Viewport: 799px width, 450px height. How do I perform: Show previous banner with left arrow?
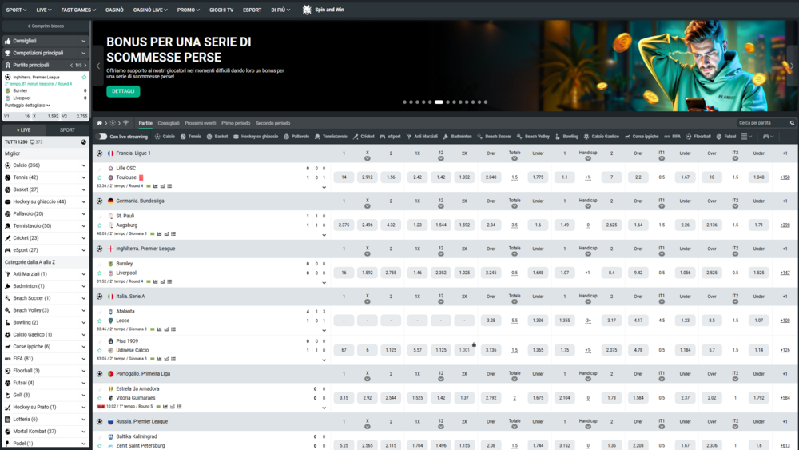point(98,66)
